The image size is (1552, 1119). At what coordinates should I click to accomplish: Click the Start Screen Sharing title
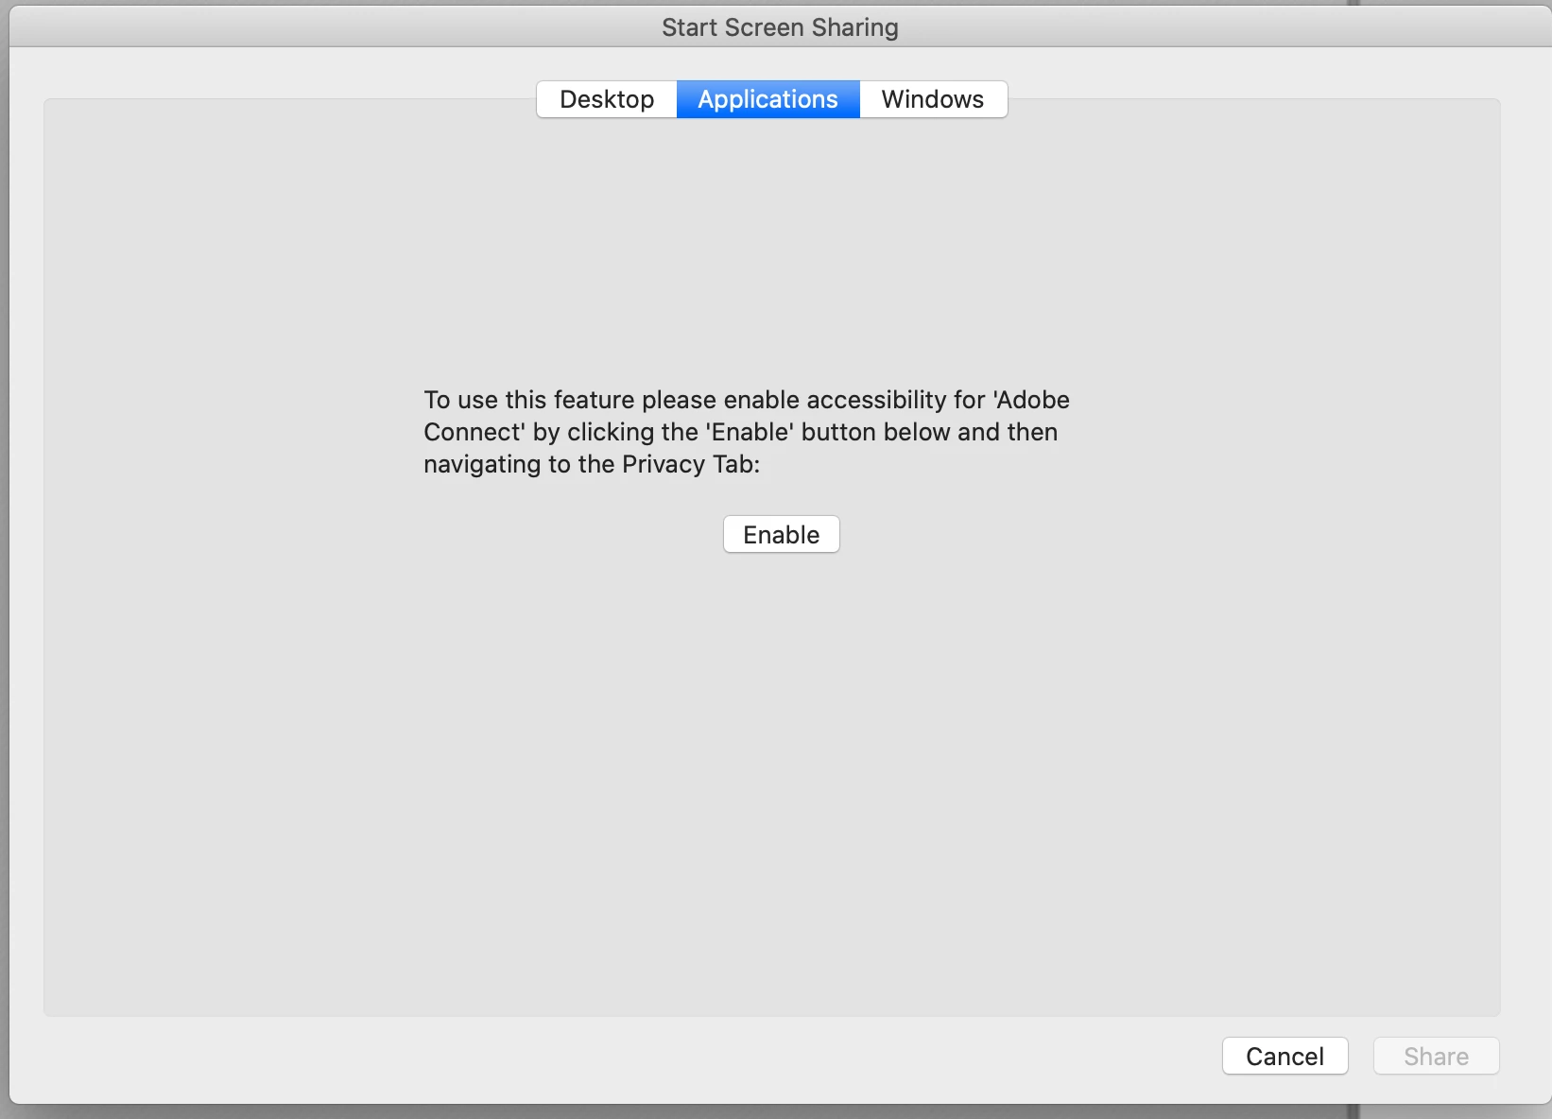(x=780, y=27)
